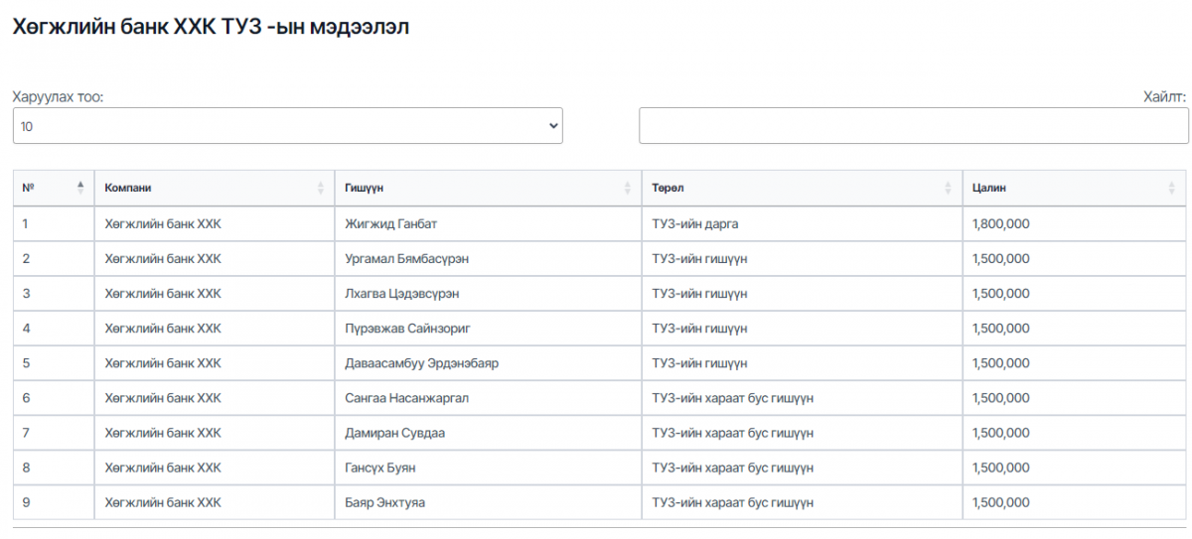This screenshot has width=1192, height=539.
Task: Click the ТУЗ-ийн дарга role cell
Action: pyautogui.click(x=694, y=224)
